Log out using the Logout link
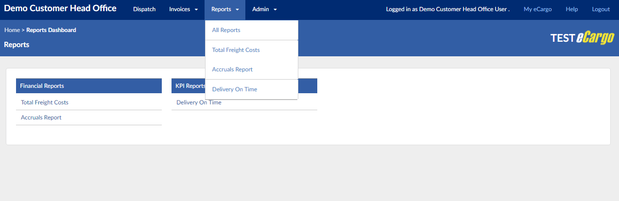This screenshot has width=619, height=201. coord(601,9)
